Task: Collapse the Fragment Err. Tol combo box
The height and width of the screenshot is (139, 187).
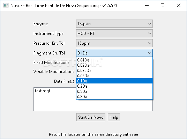Action: [x=114, y=53]
